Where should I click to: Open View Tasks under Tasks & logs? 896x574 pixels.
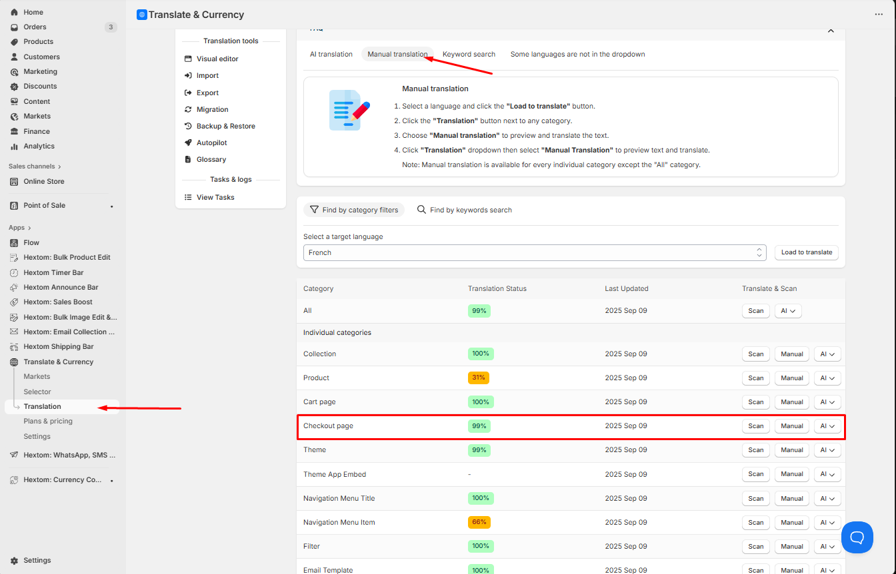tap(215, 198)
